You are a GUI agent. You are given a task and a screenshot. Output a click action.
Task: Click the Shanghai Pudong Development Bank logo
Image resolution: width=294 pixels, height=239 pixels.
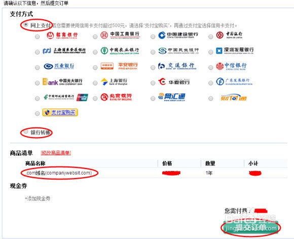coord(64,51)
